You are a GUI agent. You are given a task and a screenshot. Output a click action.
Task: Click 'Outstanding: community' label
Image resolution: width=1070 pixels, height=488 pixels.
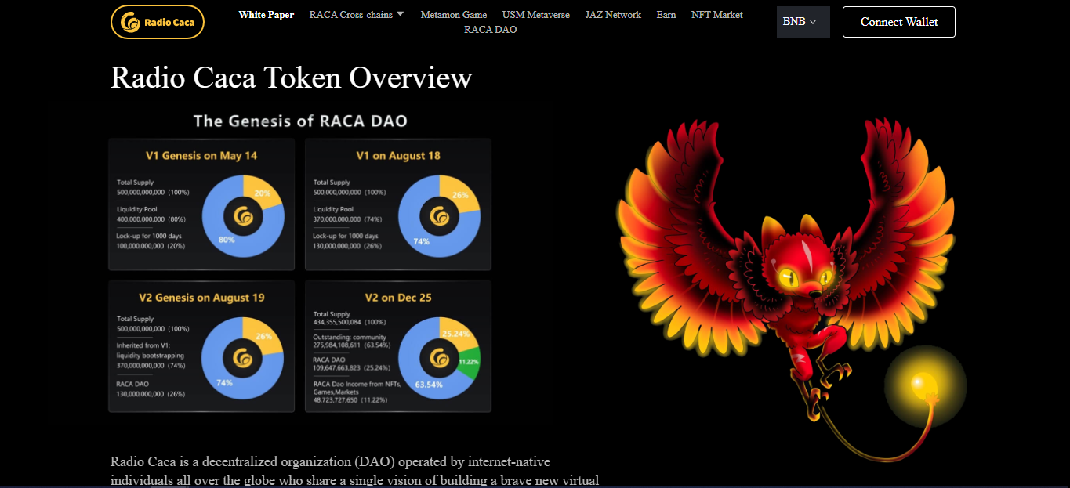350,337
